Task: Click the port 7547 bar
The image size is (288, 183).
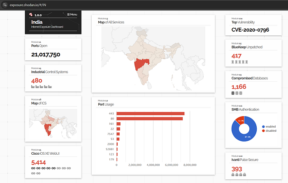Action: [118, 134]
